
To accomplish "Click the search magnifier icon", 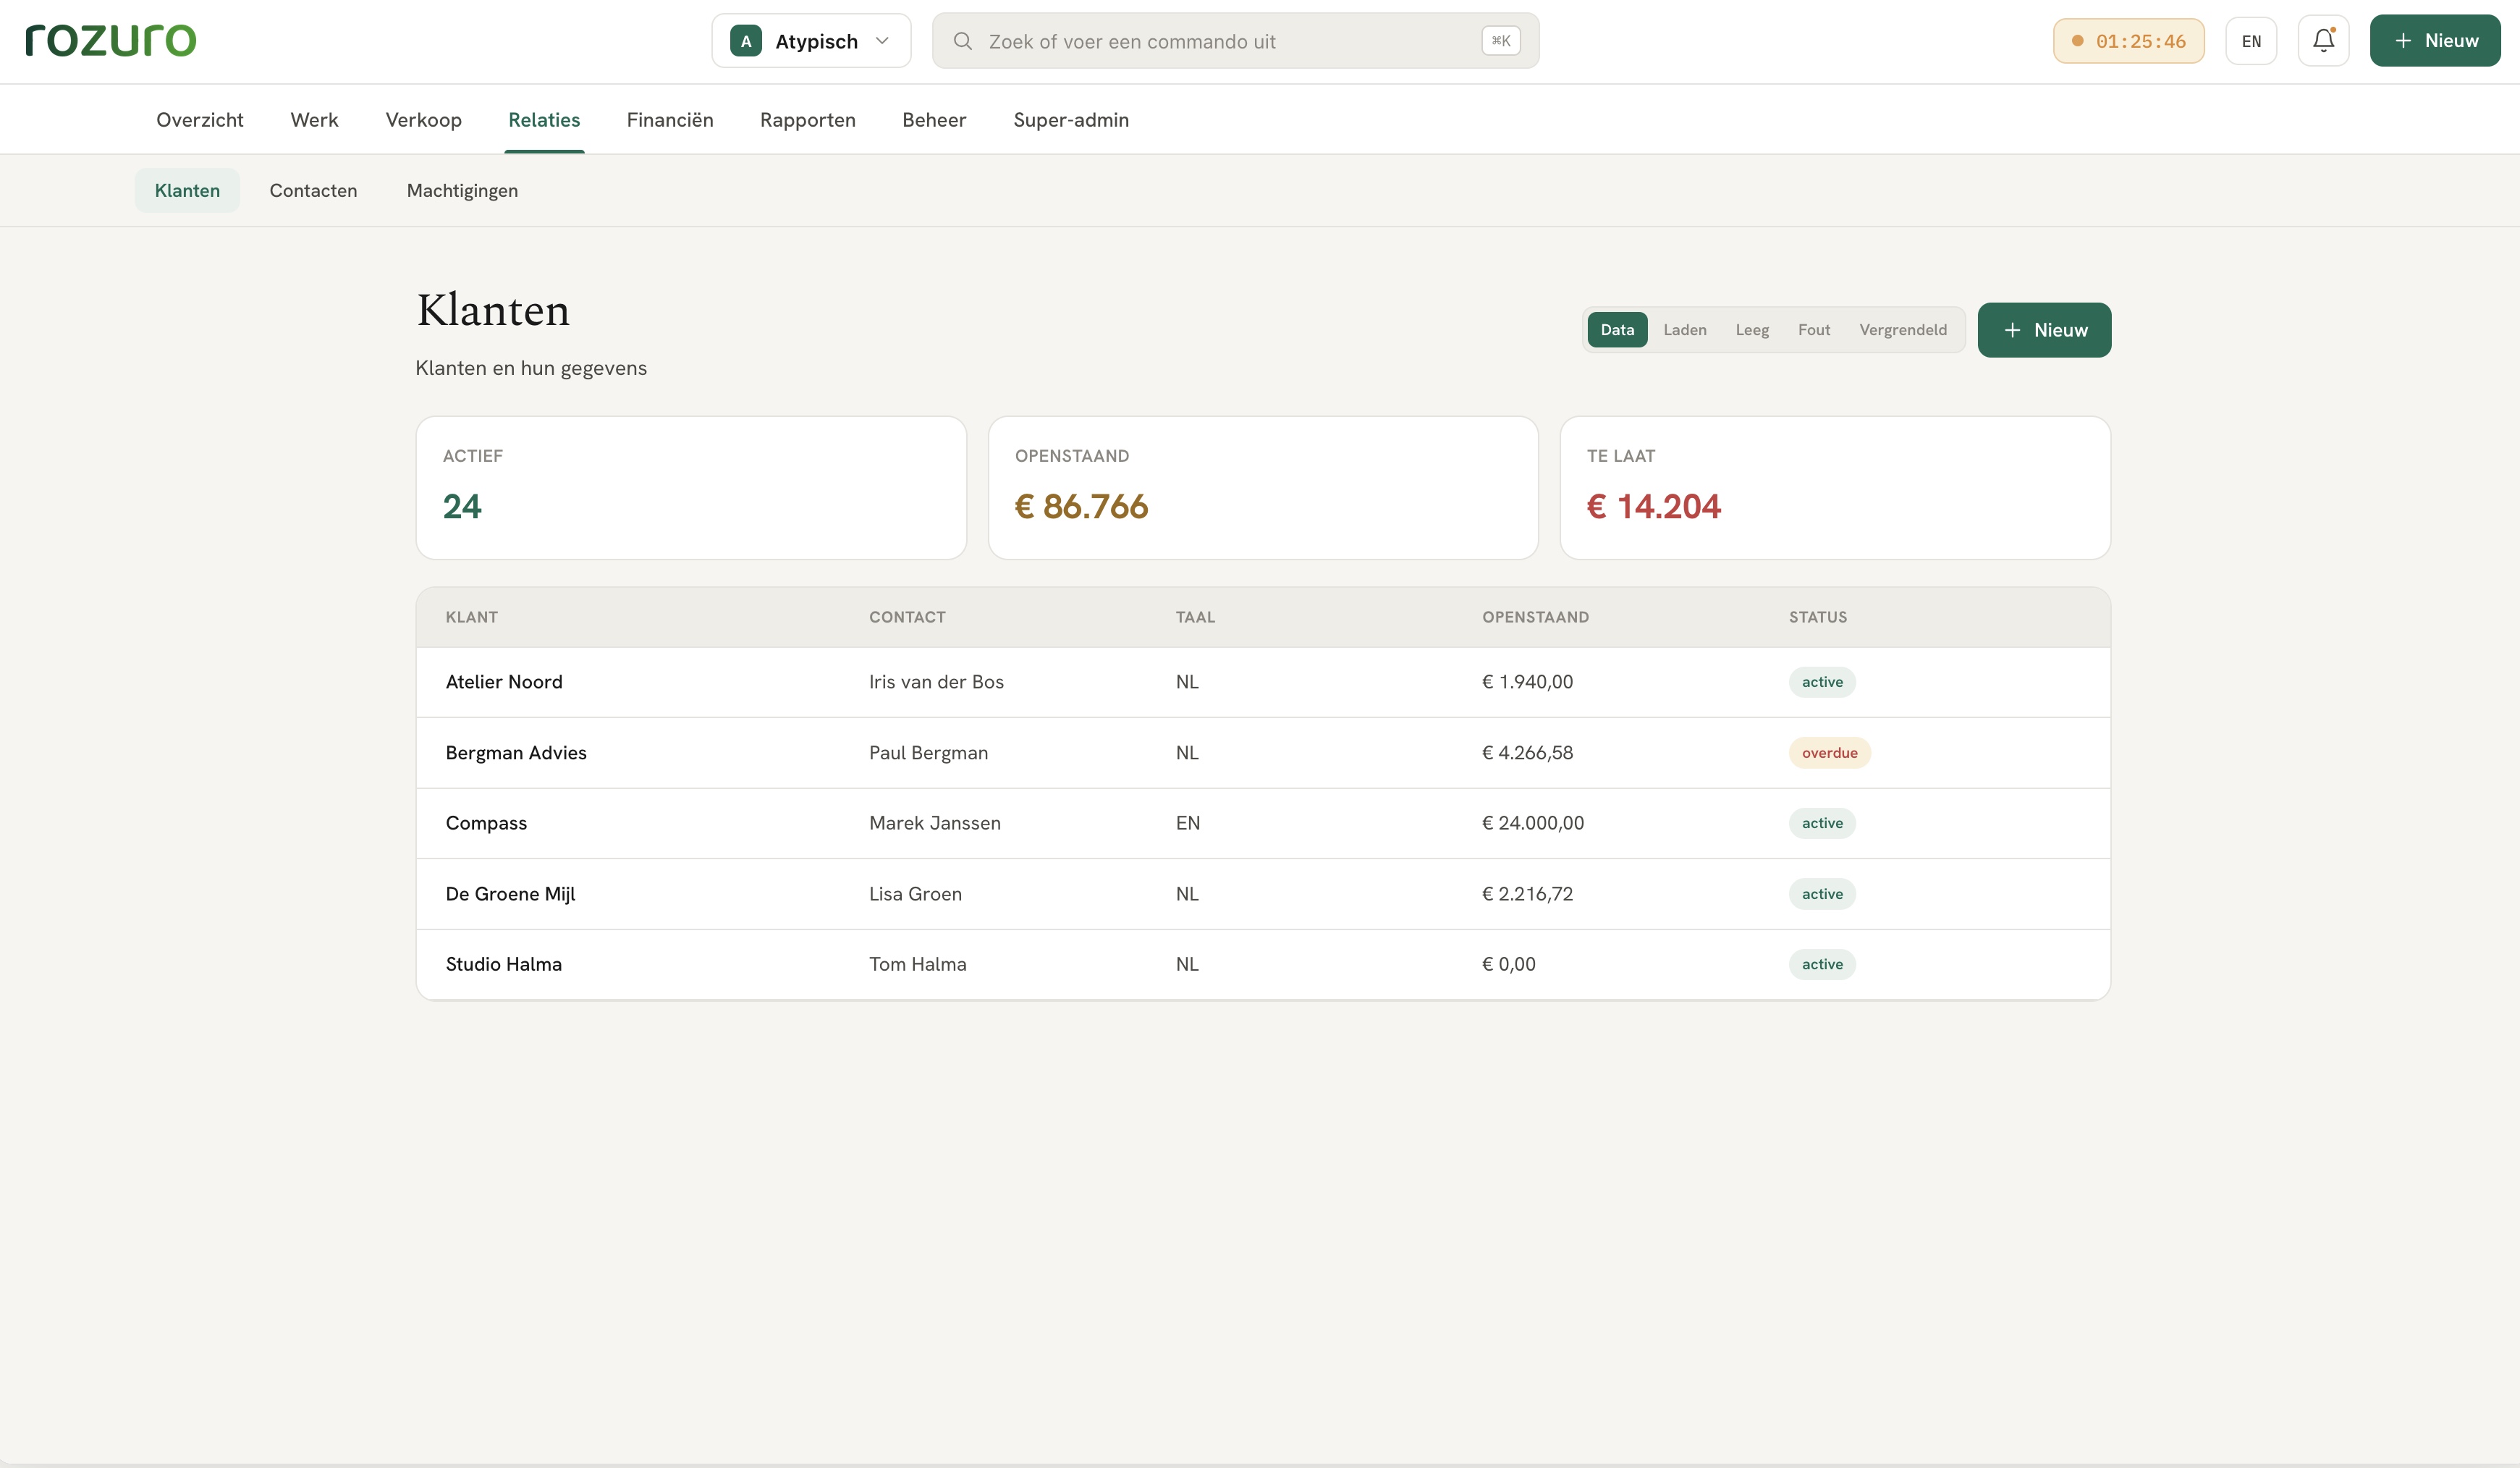I will pos(962,41).
